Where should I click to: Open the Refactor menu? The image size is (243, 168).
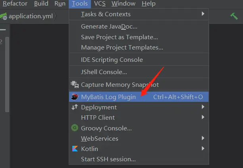pos(15,4)
